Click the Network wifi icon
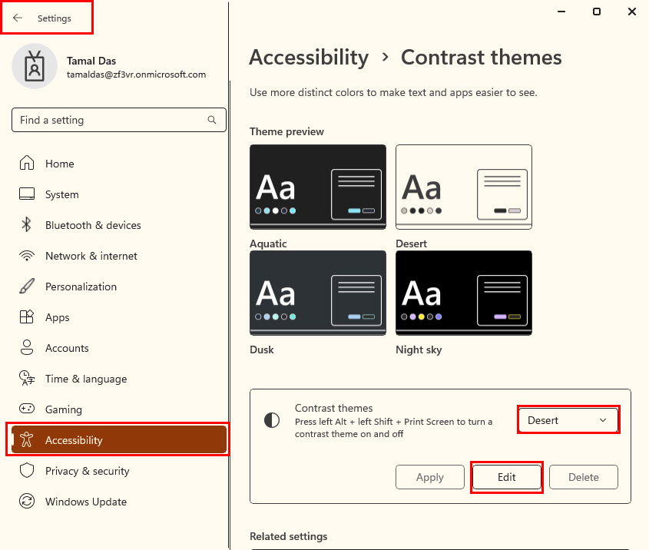Screen dimensions: 649x550 (x=27, y=255)
